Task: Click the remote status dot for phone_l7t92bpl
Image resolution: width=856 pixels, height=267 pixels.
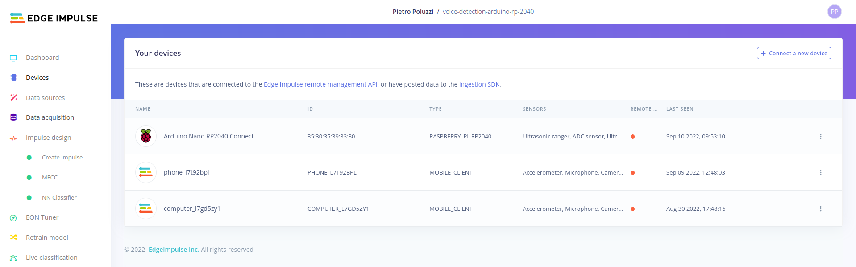Action: 632,173
